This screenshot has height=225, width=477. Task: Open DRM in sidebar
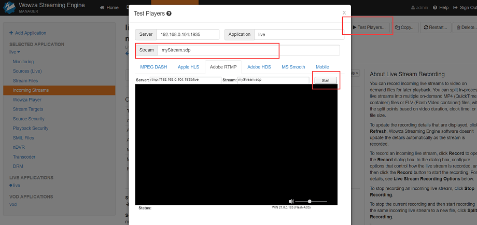[x=18, y=166]
